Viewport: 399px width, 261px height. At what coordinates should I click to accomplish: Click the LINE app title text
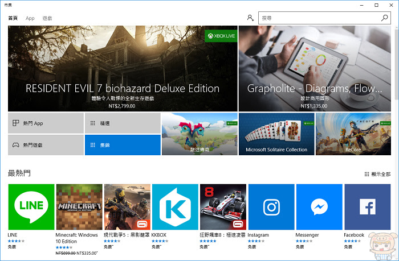(13, 235)
